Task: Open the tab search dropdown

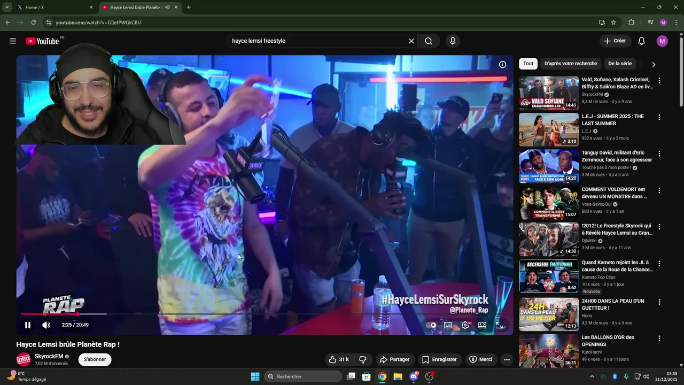Action: (x=7, y=7)
